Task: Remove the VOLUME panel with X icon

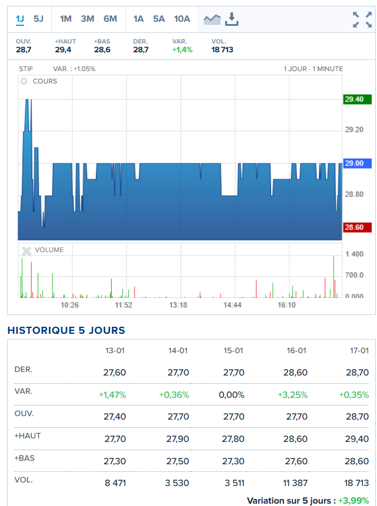Action: coord(26,250)
